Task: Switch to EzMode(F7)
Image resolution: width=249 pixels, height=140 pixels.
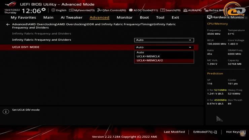Action: click(205, 132)
